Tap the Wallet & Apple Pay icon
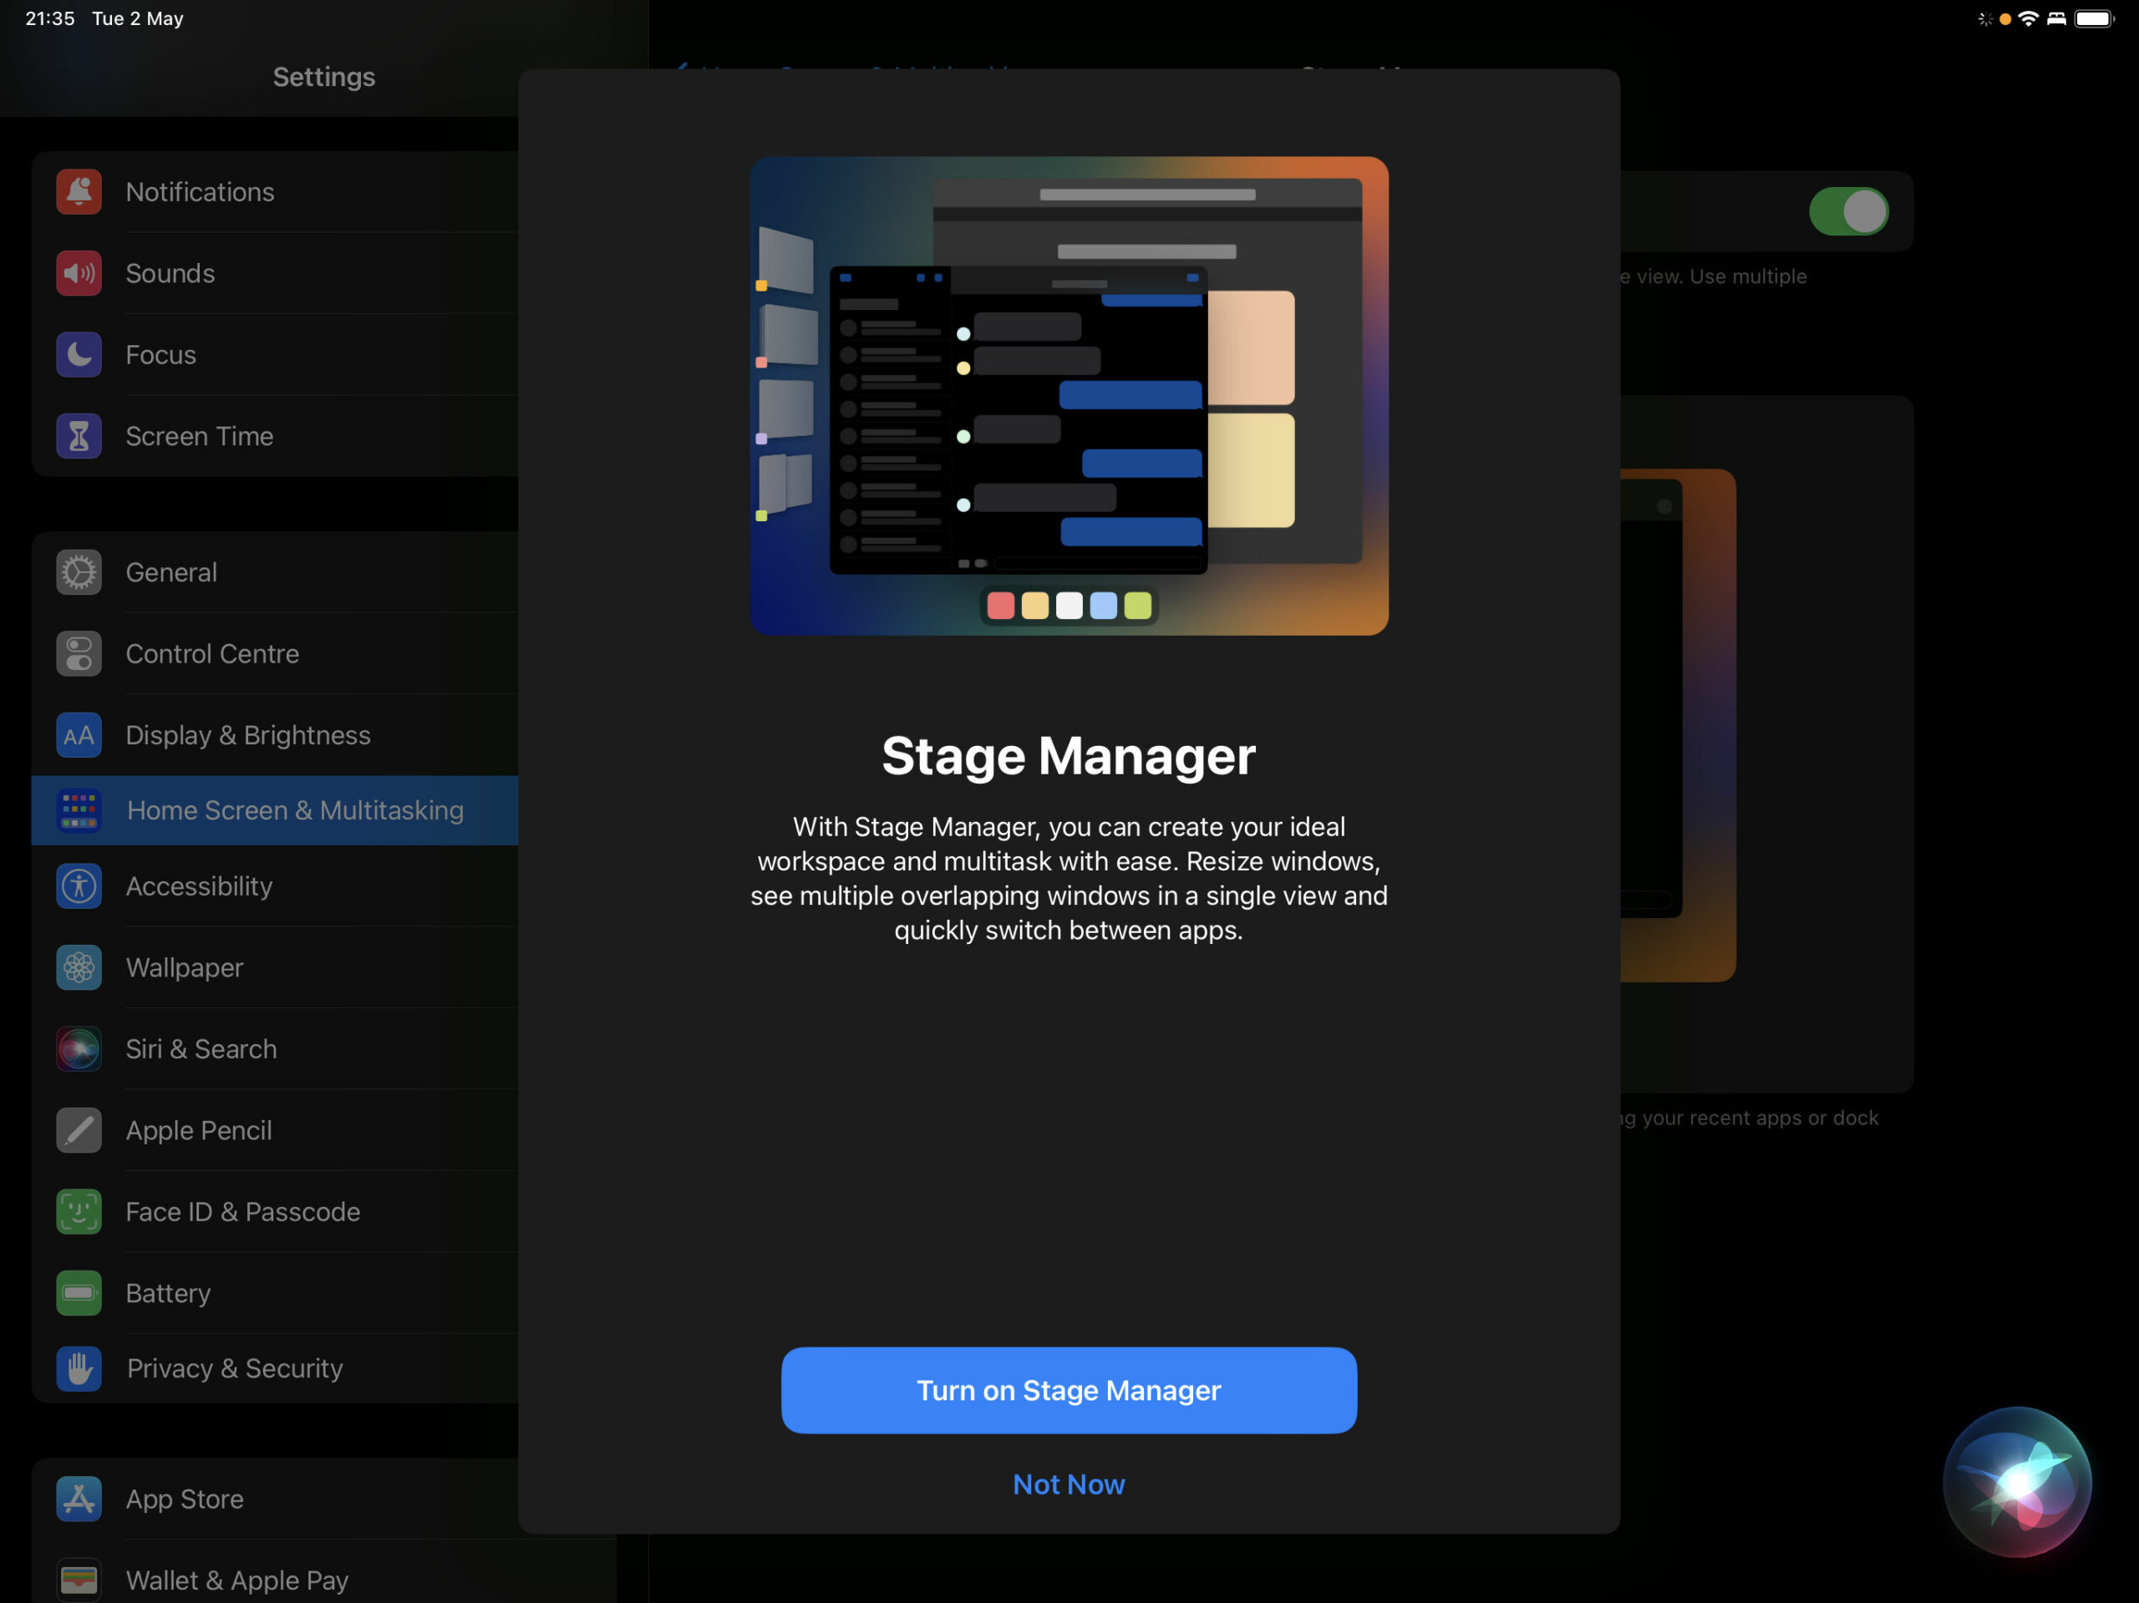The height and width of the screenshot is (1603, 2139). pyautogui.click(x=79, y=1580)
